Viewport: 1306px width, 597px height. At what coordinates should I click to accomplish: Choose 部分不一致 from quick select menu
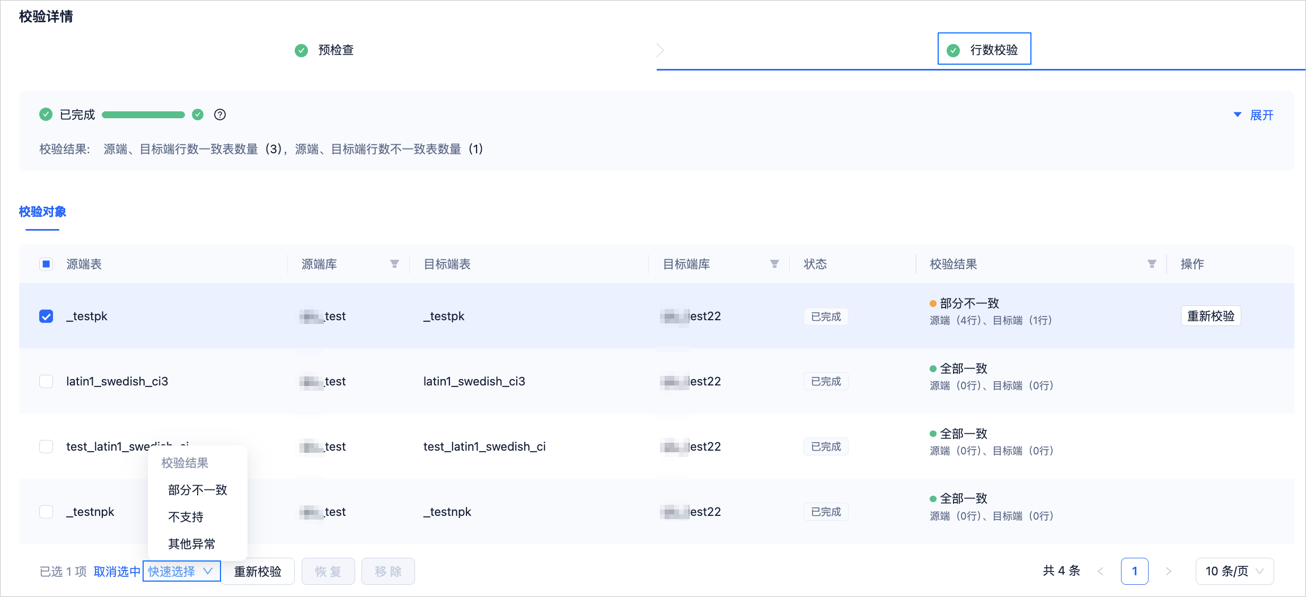[x=198, y=490]
